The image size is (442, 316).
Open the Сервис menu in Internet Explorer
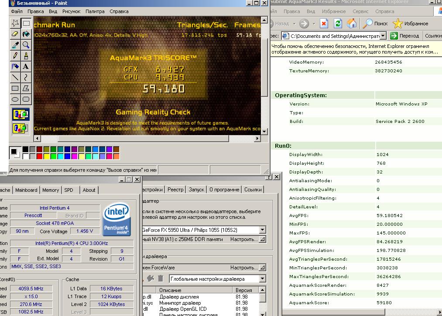(x=360, y=11)
